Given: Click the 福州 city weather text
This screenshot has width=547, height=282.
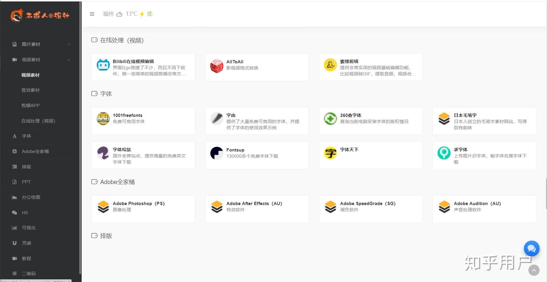Looking at the screenshot, I should pyautogui.click(x=108, y=14).
